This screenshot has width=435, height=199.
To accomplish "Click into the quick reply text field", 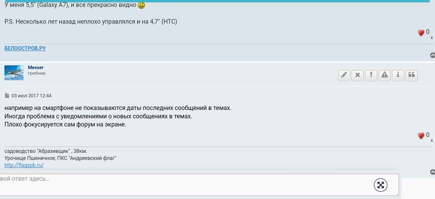I will [x=174, y=184].
